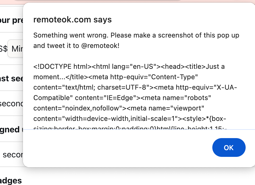Click the partially hidden "adges" heading
The height and width of the screenshot is (185, 255).
(11, 181)
